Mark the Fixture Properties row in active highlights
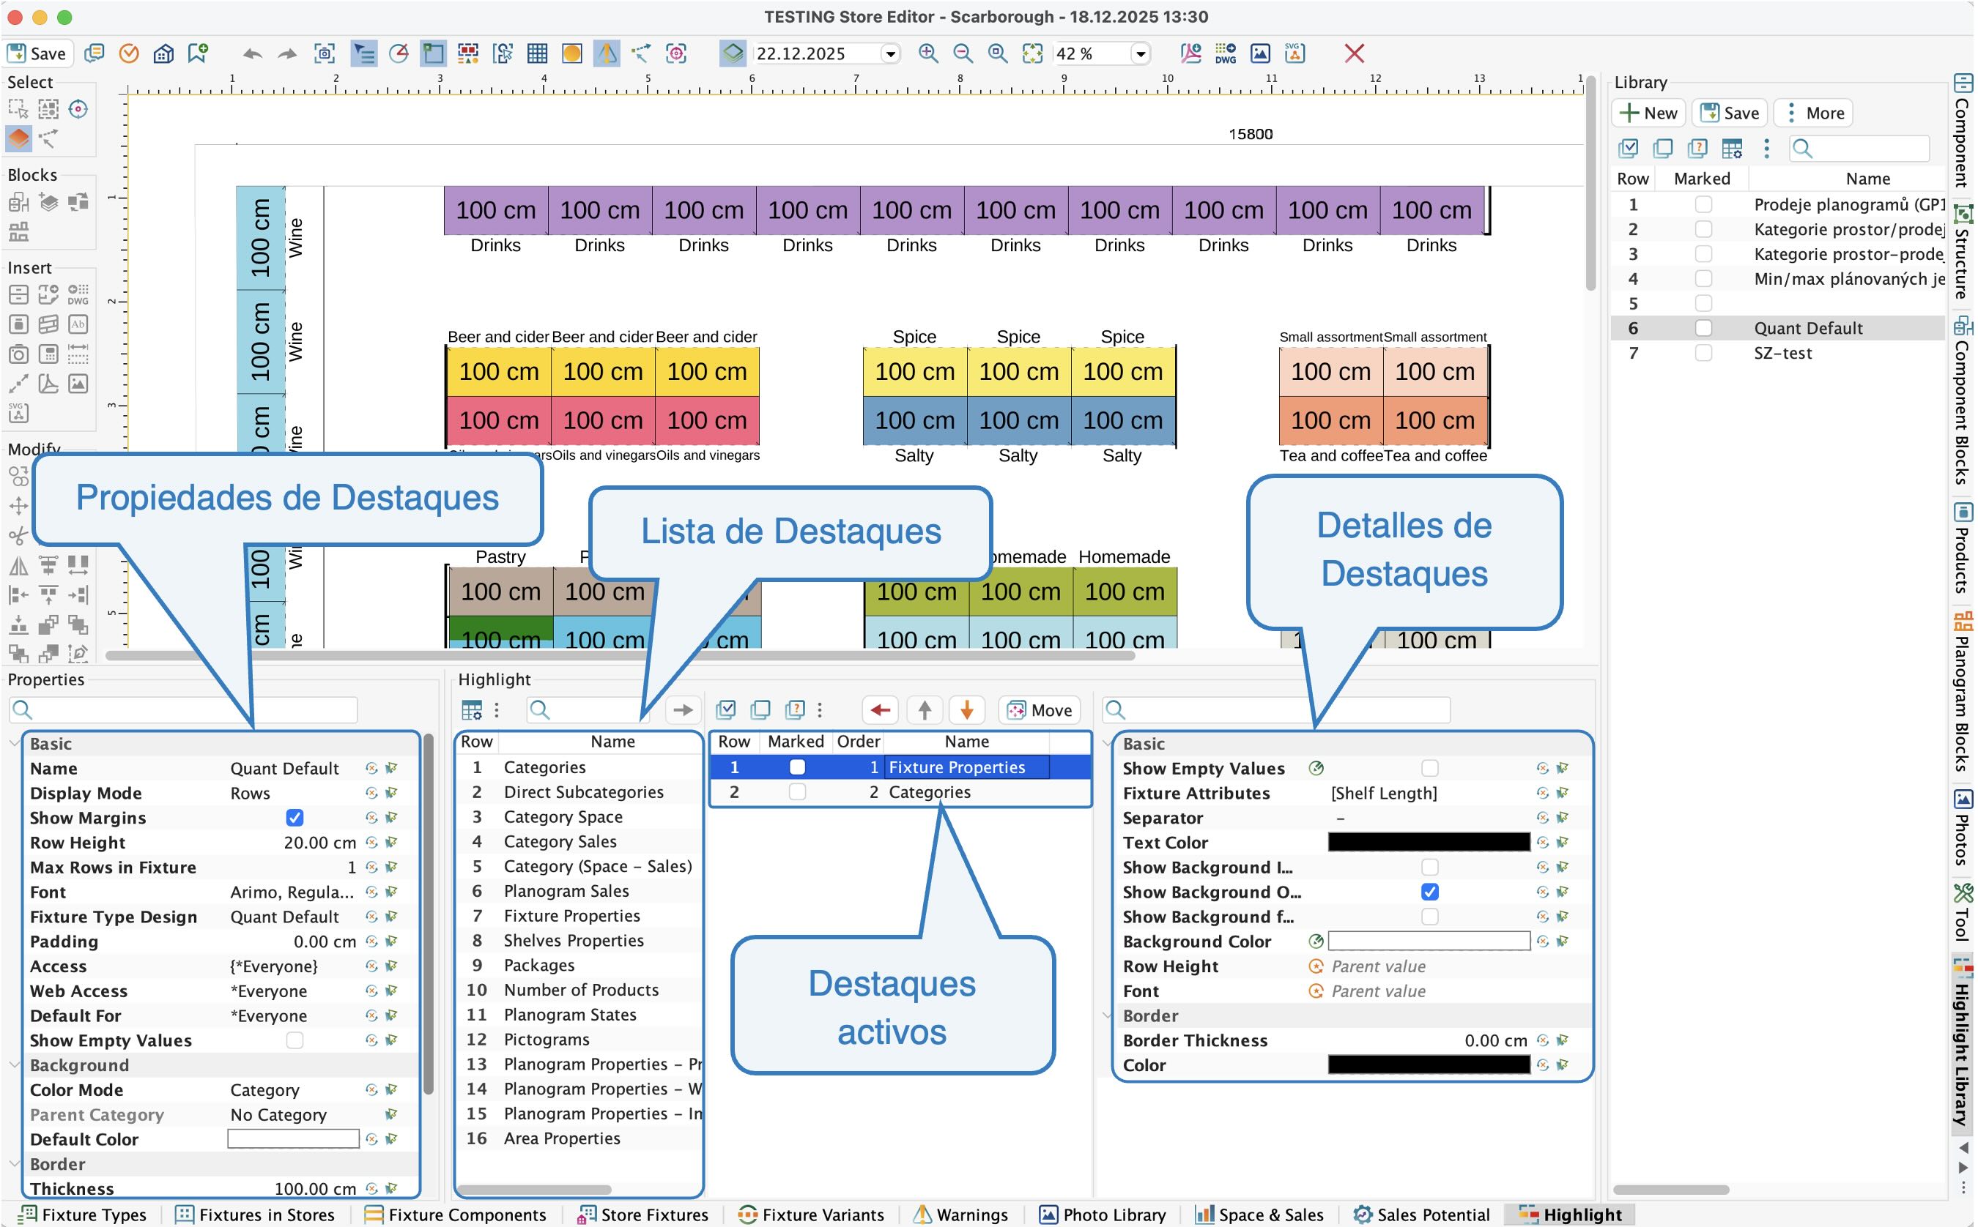 (x=797, y=767)
